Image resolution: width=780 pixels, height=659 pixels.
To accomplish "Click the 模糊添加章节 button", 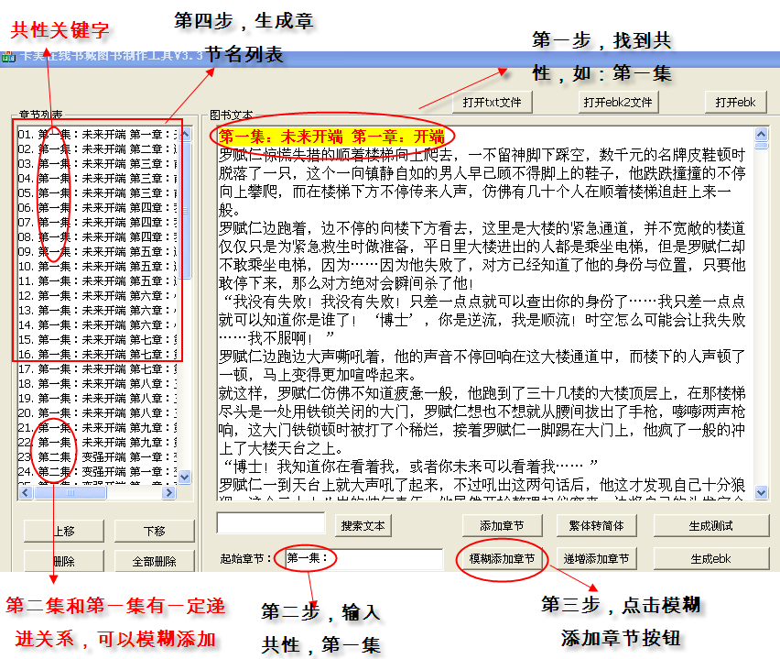I will 501,558.
